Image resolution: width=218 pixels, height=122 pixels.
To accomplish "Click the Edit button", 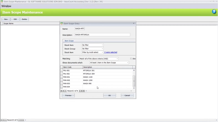I will pyautogui.click(x=15, y=19).
